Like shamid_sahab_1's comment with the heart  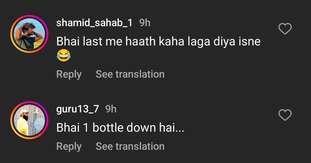(x=285, y=29)
